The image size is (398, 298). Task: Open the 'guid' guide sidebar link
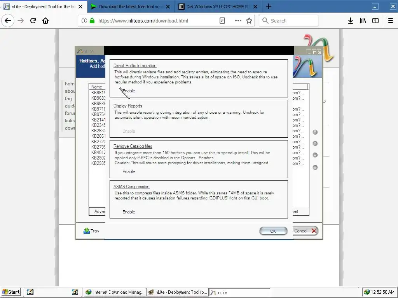pos(70,106)
